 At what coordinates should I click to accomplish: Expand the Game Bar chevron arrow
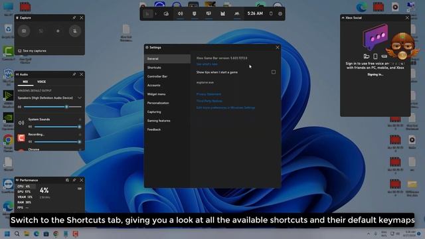pos(155,13)
